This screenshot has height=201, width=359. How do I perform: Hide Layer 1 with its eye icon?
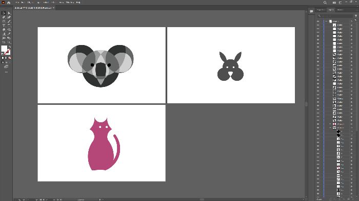point(318,21)
